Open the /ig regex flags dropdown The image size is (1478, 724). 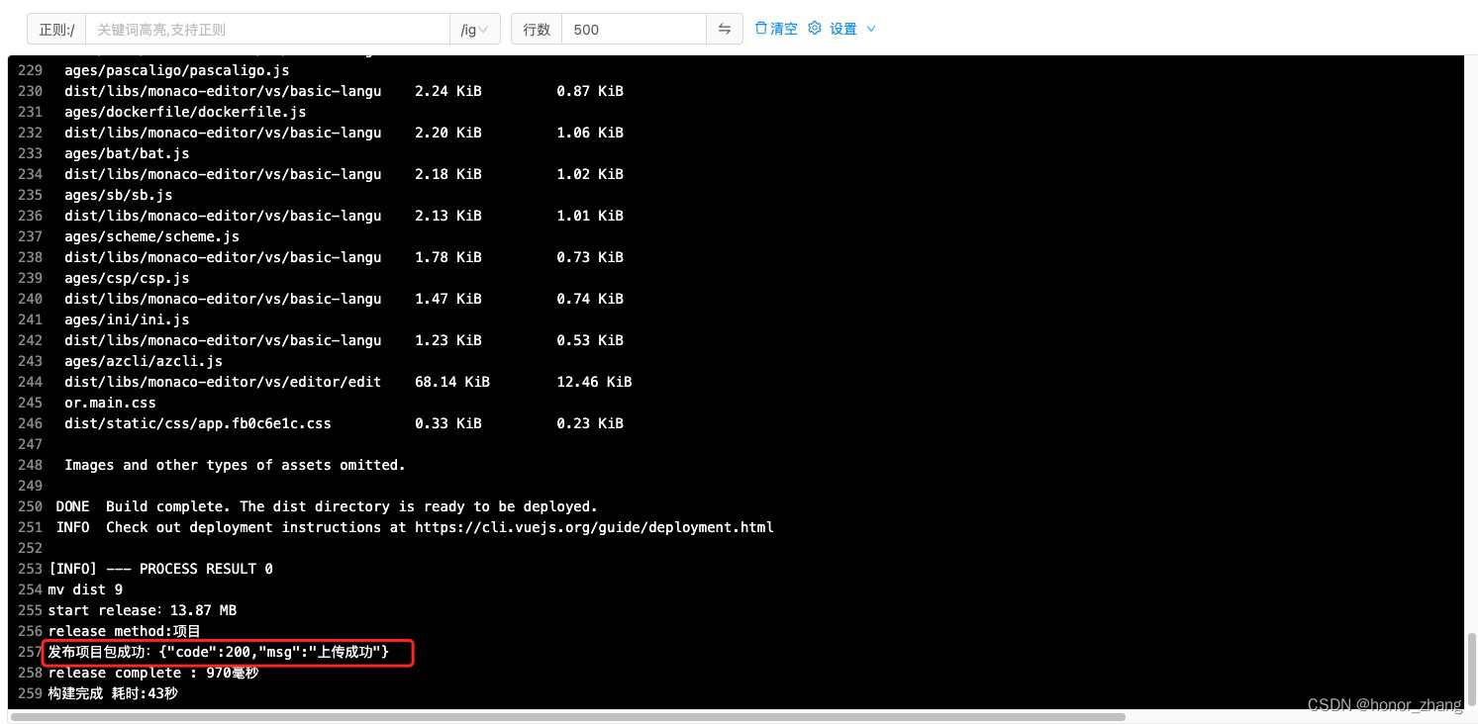(x=475, y=29)
